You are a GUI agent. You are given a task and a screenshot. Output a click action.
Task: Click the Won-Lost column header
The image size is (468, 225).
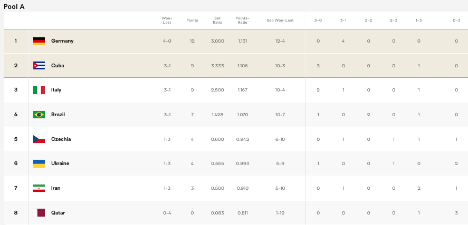167,21
